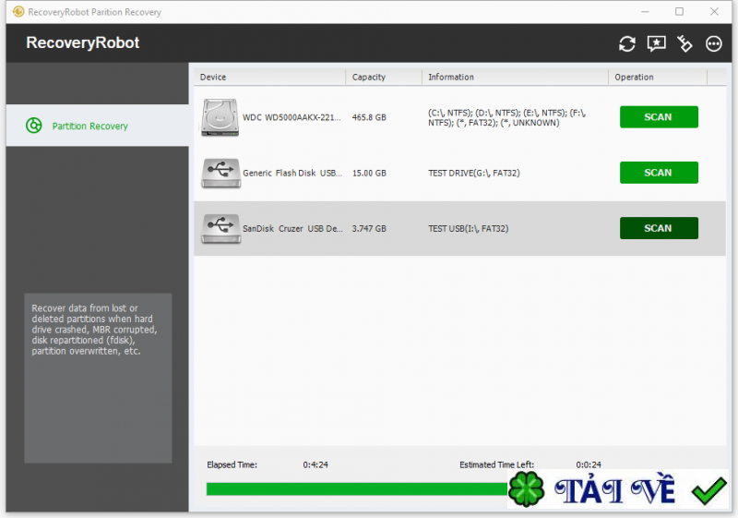The height and width of the screenshot is (518, 738).
Task: Open the more options ellipsis icon
Action: pos(713,43)
